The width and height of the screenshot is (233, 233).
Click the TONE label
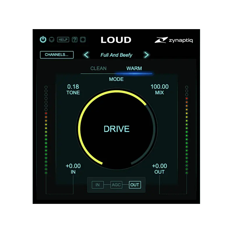(73, 93)
